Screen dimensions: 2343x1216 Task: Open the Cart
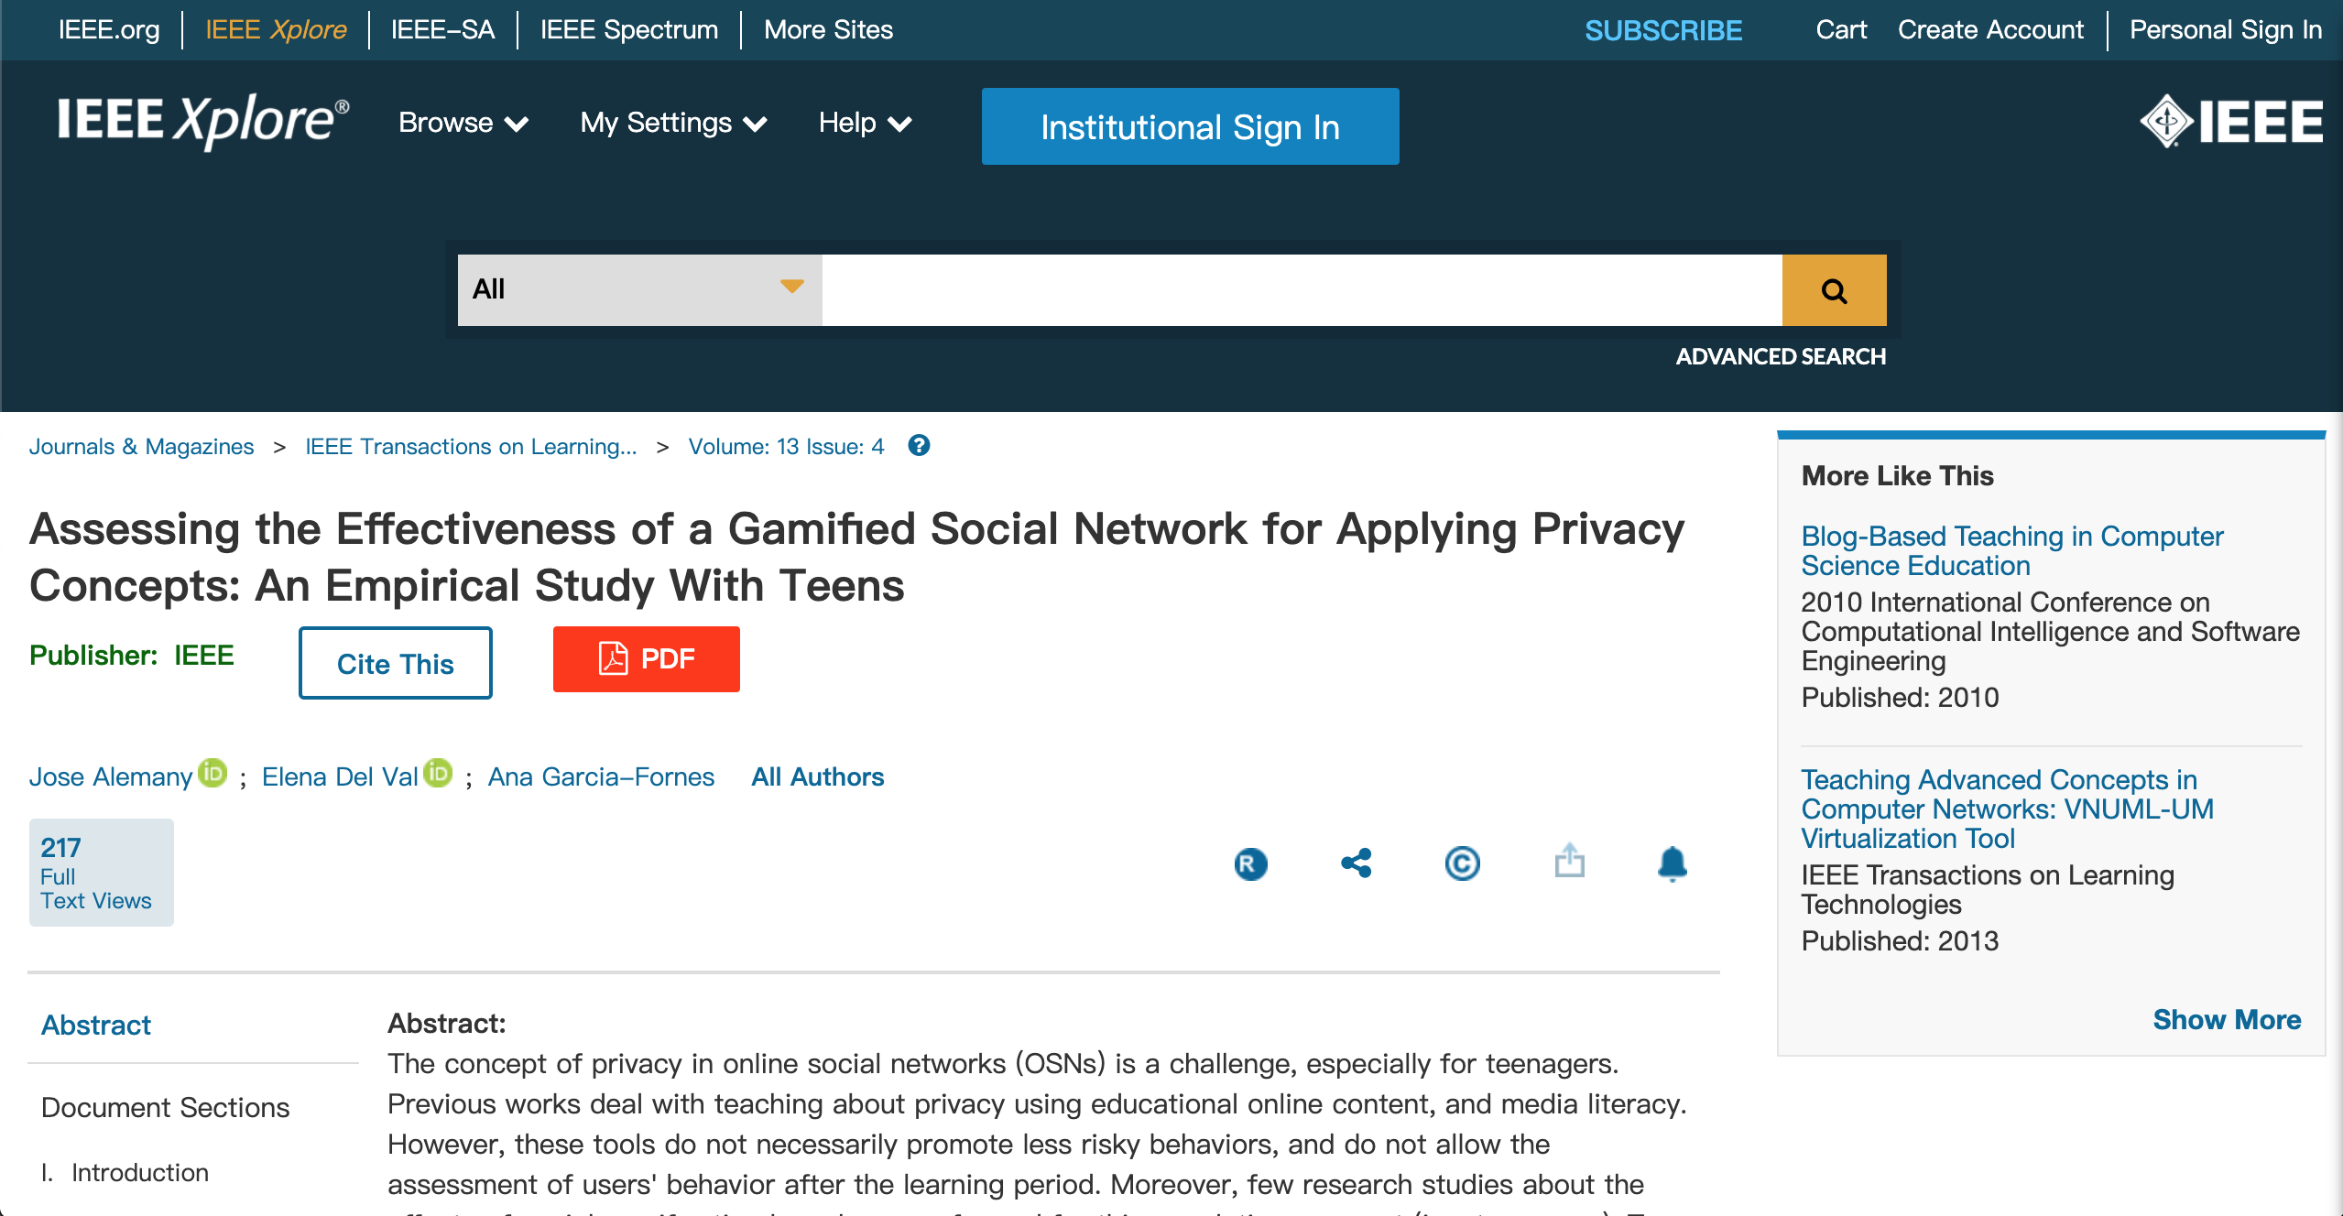pyautogui.click(x=1841, y=29)
